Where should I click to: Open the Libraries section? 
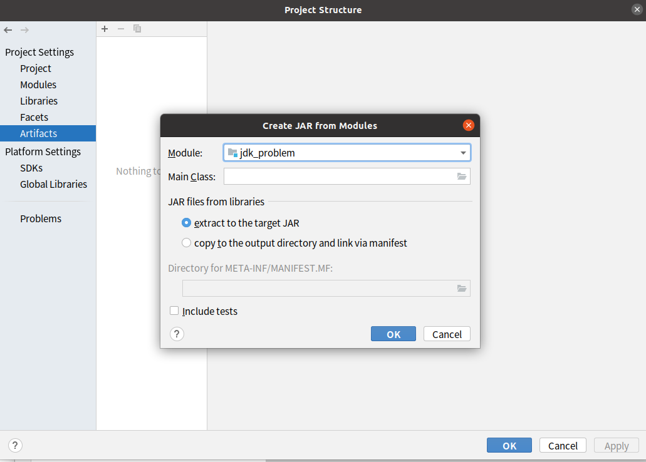click(x=39, y=101)
